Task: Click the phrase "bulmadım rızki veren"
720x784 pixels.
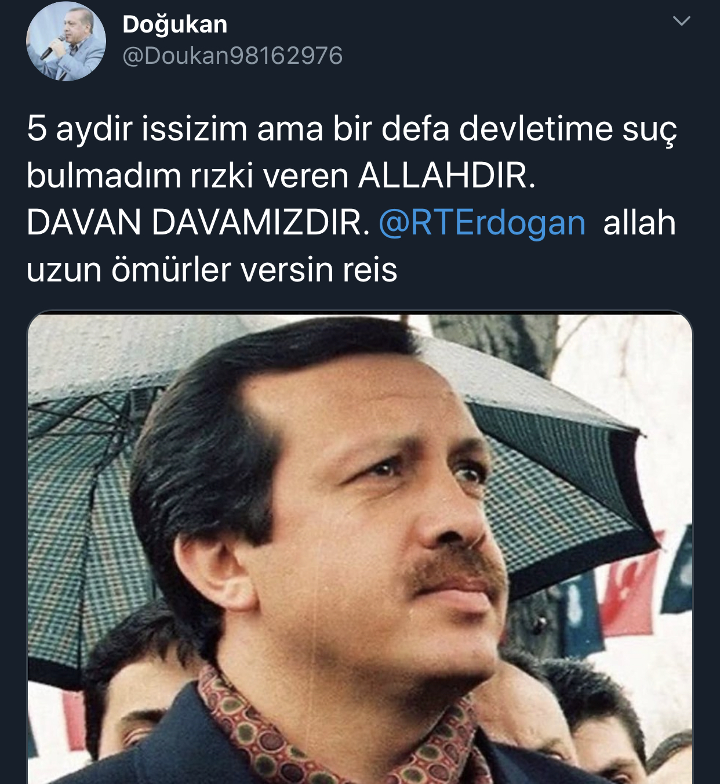Action: 187,176
